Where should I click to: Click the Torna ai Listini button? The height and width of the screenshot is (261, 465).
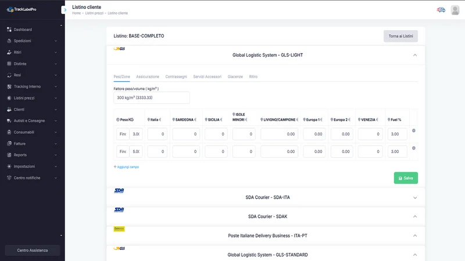pos(400,36)
